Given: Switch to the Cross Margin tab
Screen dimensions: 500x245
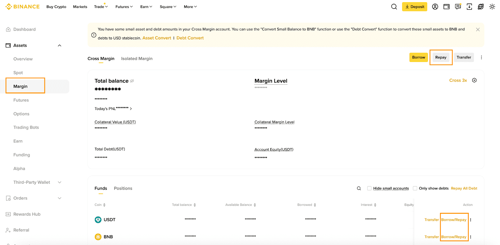Looking at the screenshot, I should 101,59.
